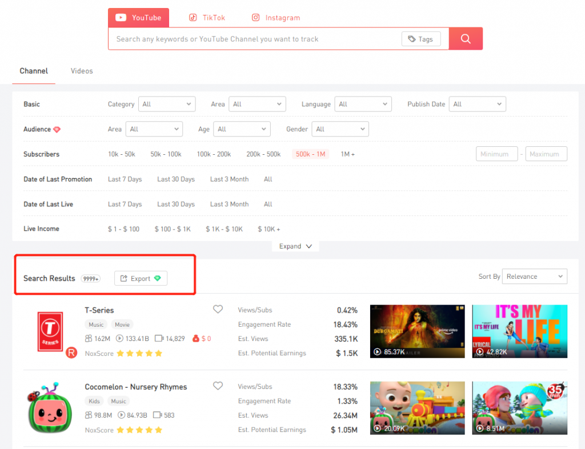Screen dimensions: 585x449
Task: Click the Cocomelon NoxScore stars
Action: click(x=139, y=430)
